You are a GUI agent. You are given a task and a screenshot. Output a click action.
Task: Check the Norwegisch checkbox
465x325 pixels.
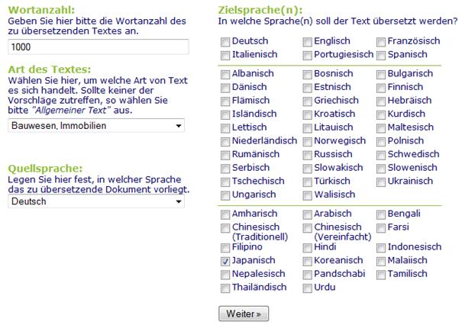coord(307,142)
